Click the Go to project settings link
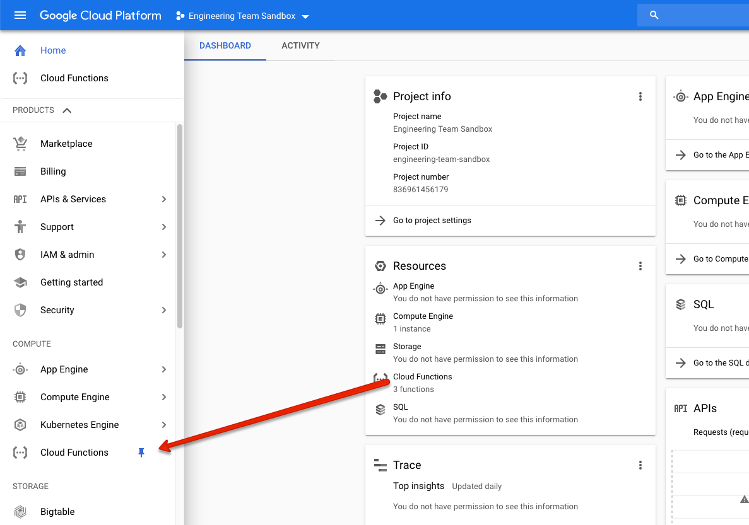 [432, 221]
